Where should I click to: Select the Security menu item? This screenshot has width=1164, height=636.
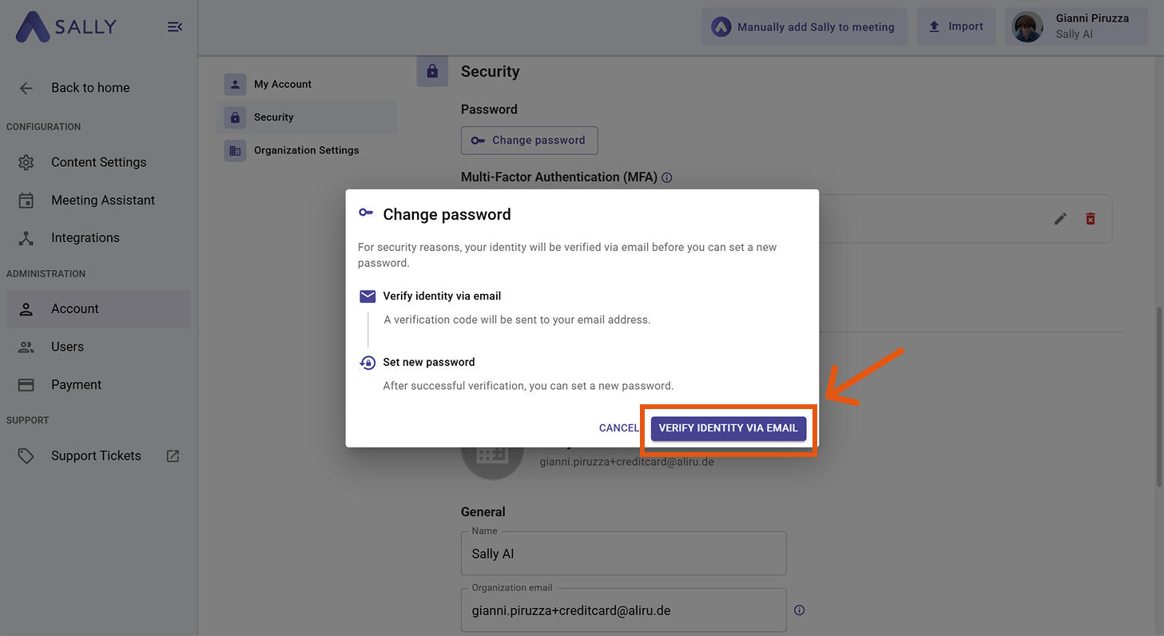pyautogui.click(x=274, y=117)
